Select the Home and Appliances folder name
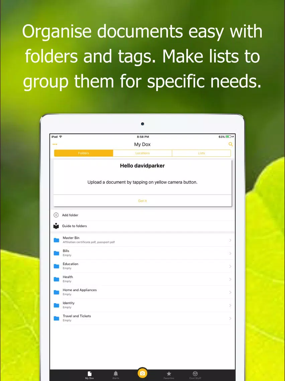 (x=80, y=290)
